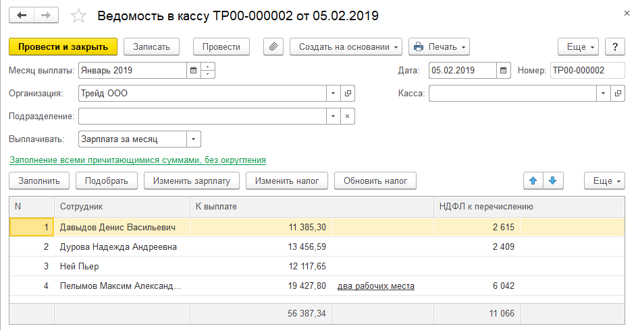Click the Провести и закрыть button
Viewport: 636px width, 330px height.
[x=63, y=46]
